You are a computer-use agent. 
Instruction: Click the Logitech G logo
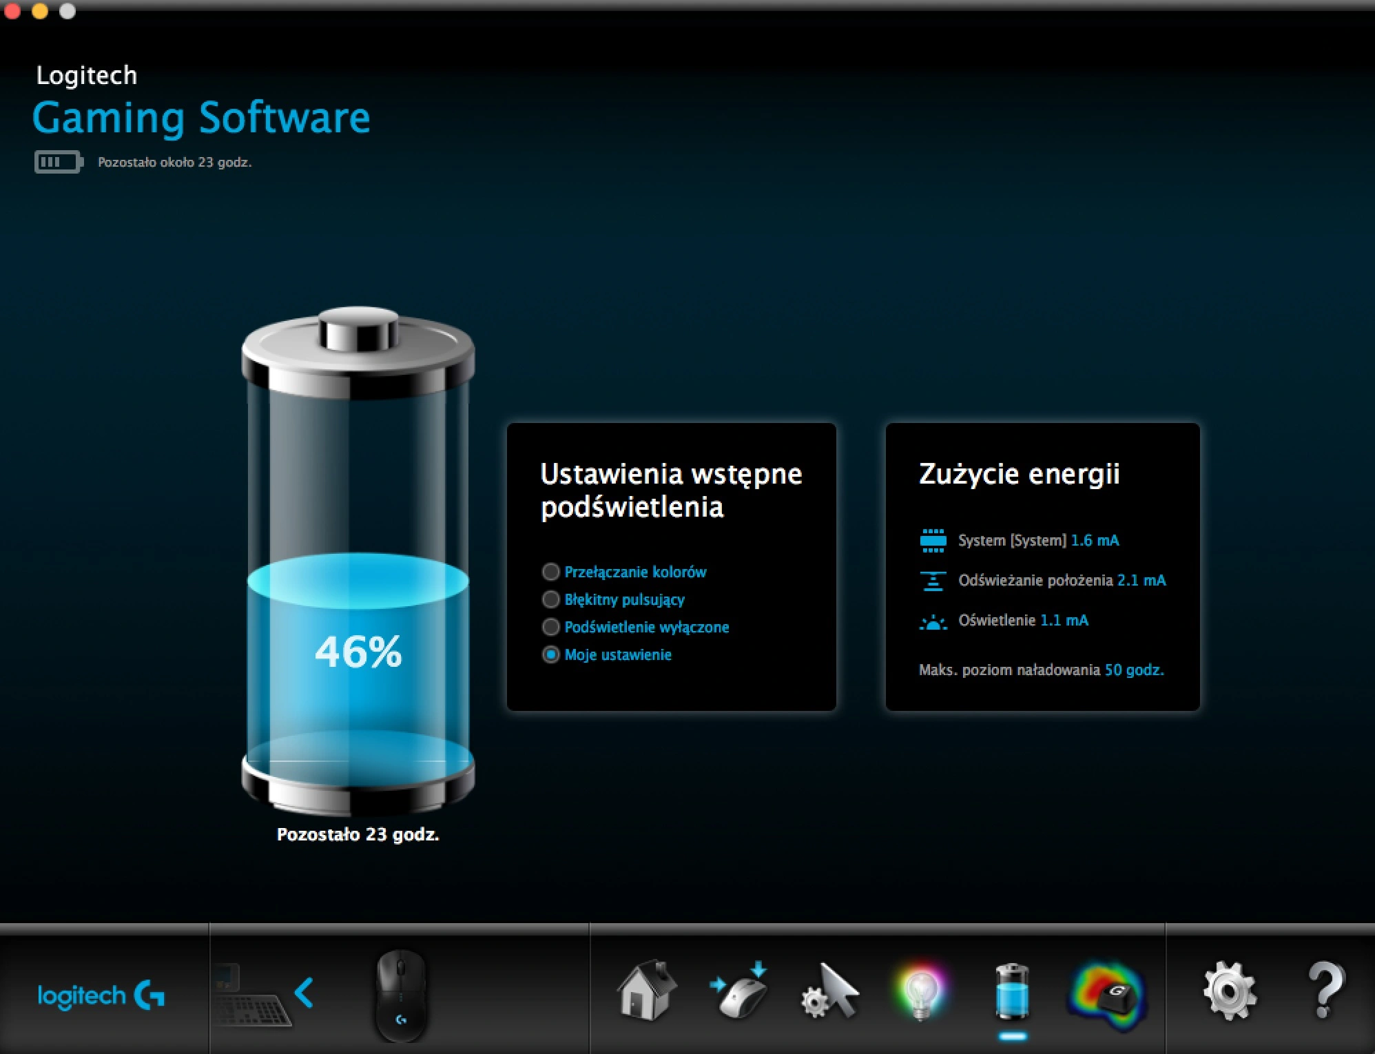(x=101, y=995)
